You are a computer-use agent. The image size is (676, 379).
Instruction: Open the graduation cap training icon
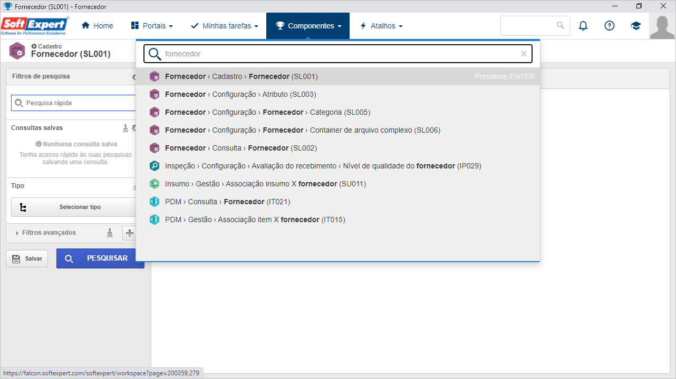[x=636, y=26]
